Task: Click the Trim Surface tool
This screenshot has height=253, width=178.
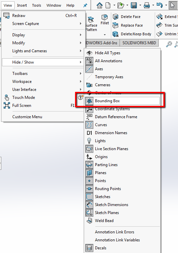Action: 167,25
